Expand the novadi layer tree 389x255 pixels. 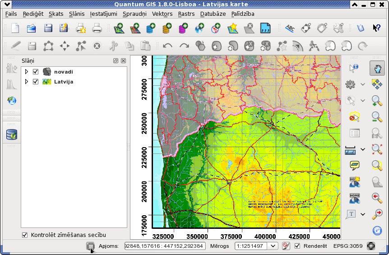27,72
